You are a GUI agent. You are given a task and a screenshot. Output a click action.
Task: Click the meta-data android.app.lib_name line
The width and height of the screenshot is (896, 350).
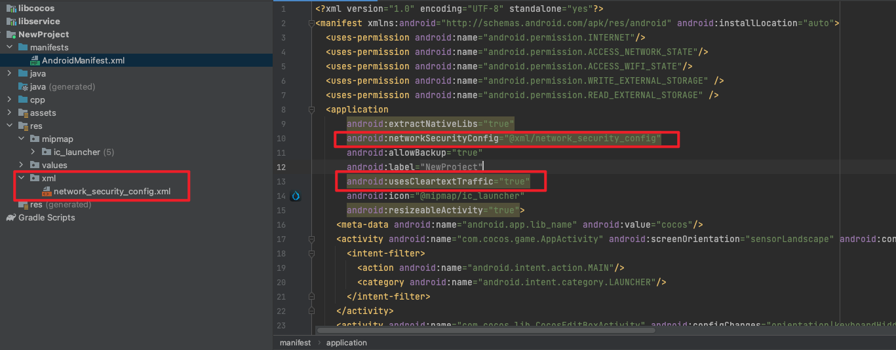520,225
